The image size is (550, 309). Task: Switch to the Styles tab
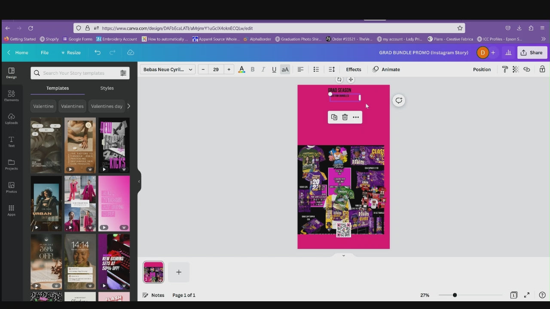[107, 88]
